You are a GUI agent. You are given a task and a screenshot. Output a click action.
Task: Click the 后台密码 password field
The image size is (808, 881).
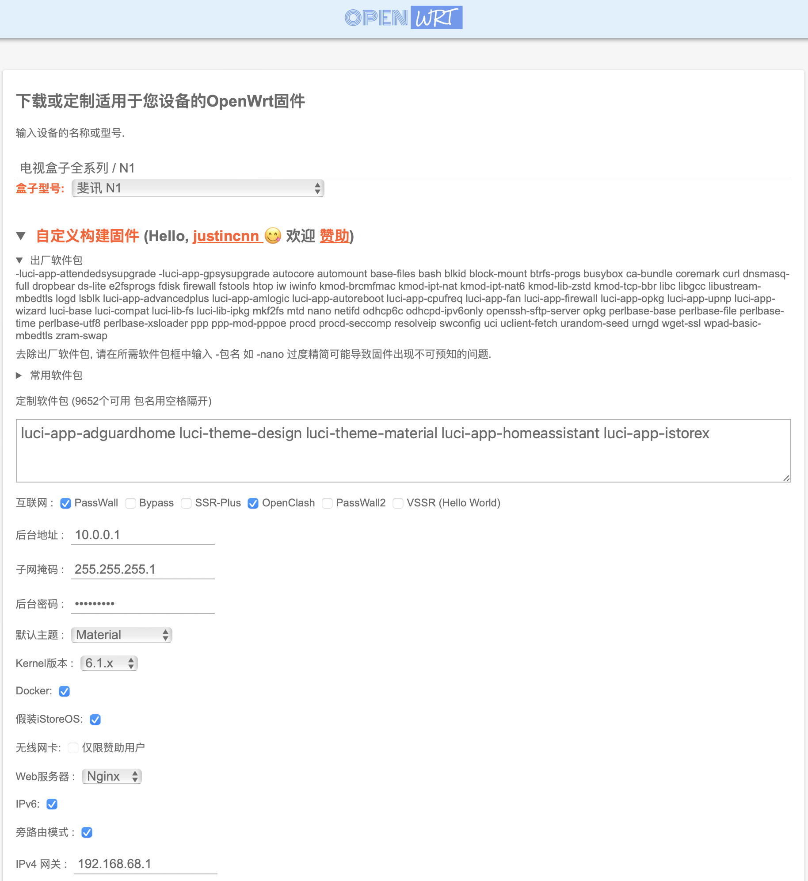coord(143,604)
